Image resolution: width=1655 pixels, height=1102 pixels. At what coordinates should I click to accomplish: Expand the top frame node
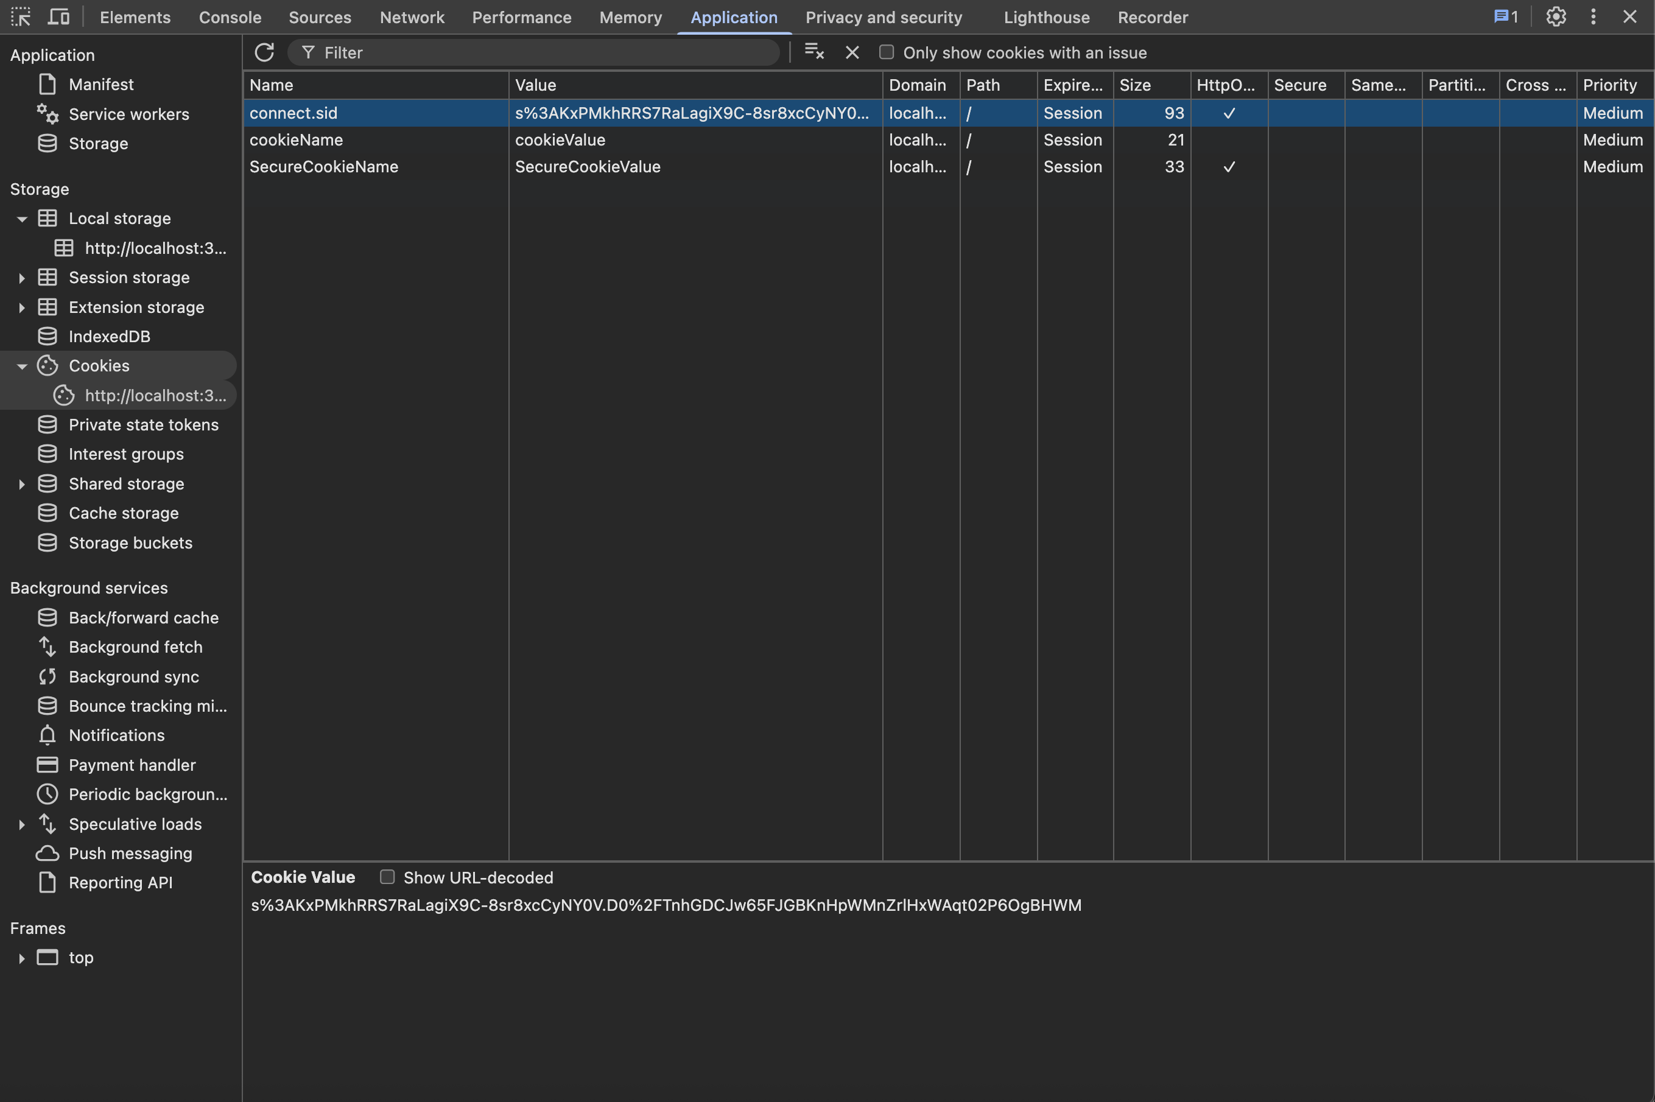coord(22,958)
